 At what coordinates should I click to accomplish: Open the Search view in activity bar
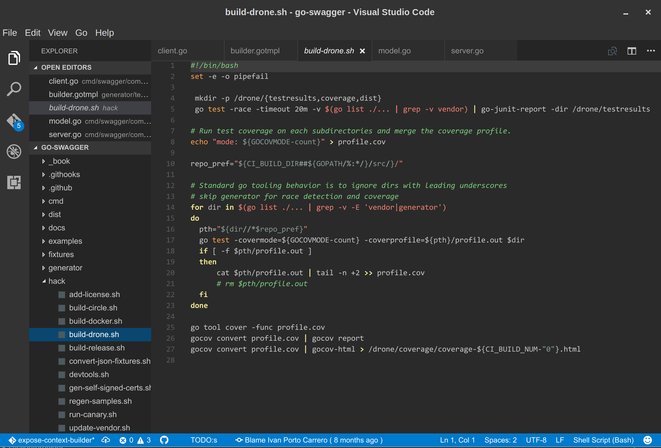tap(14, 89)
